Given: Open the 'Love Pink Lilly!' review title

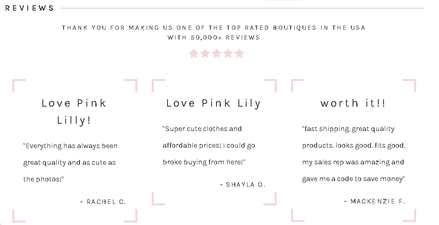Looking at the screenshot, I should 74,111.
